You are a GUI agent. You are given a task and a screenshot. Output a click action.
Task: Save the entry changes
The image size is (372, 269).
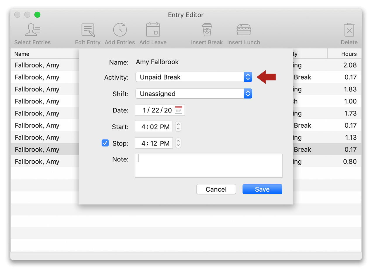point(262,189)
